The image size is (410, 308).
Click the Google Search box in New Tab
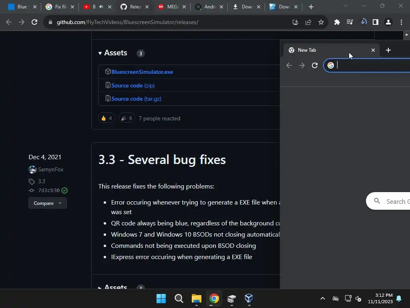click(x=388, y=201)
